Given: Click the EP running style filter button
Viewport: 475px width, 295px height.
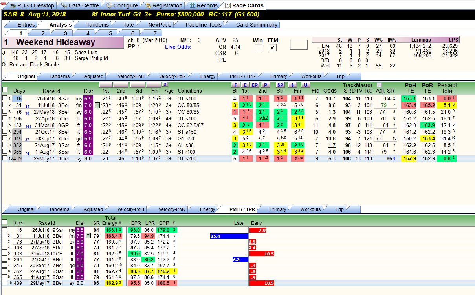Looking at the screenshot, I should 255,85.
